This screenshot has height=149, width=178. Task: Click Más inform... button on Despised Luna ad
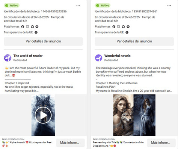tap(161, 143)
